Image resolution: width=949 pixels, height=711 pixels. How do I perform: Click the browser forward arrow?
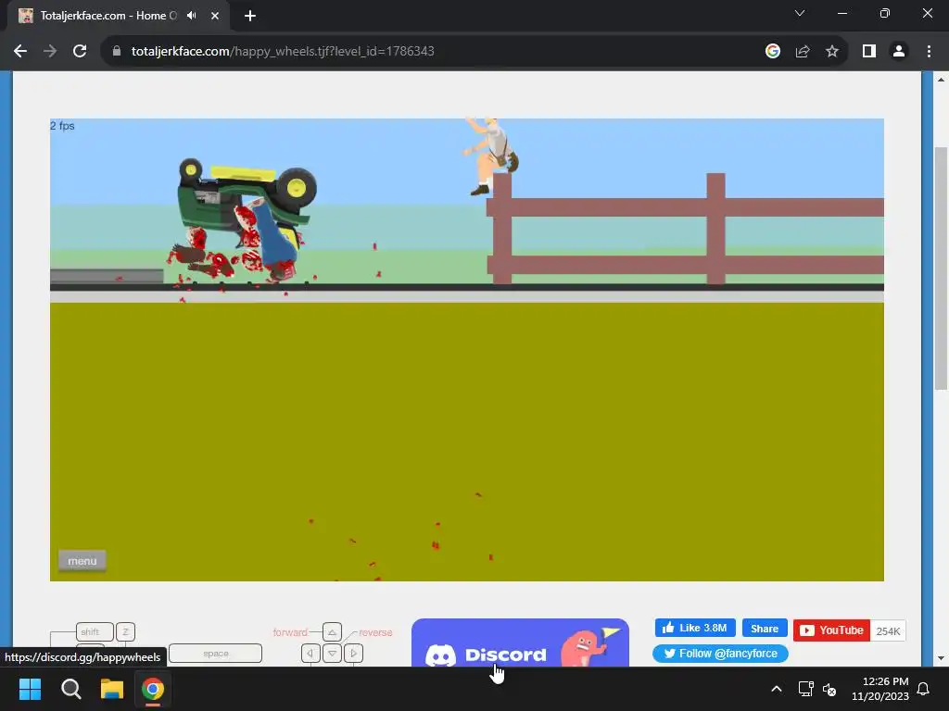(x=50, y=52)
